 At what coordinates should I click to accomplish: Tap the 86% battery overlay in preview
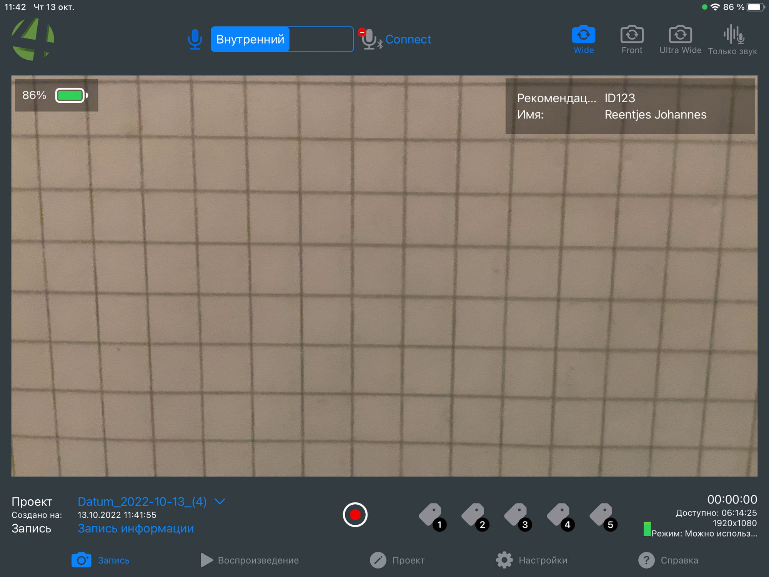coord(57,95)
